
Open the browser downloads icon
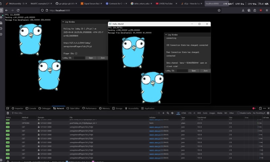point(244,10)
